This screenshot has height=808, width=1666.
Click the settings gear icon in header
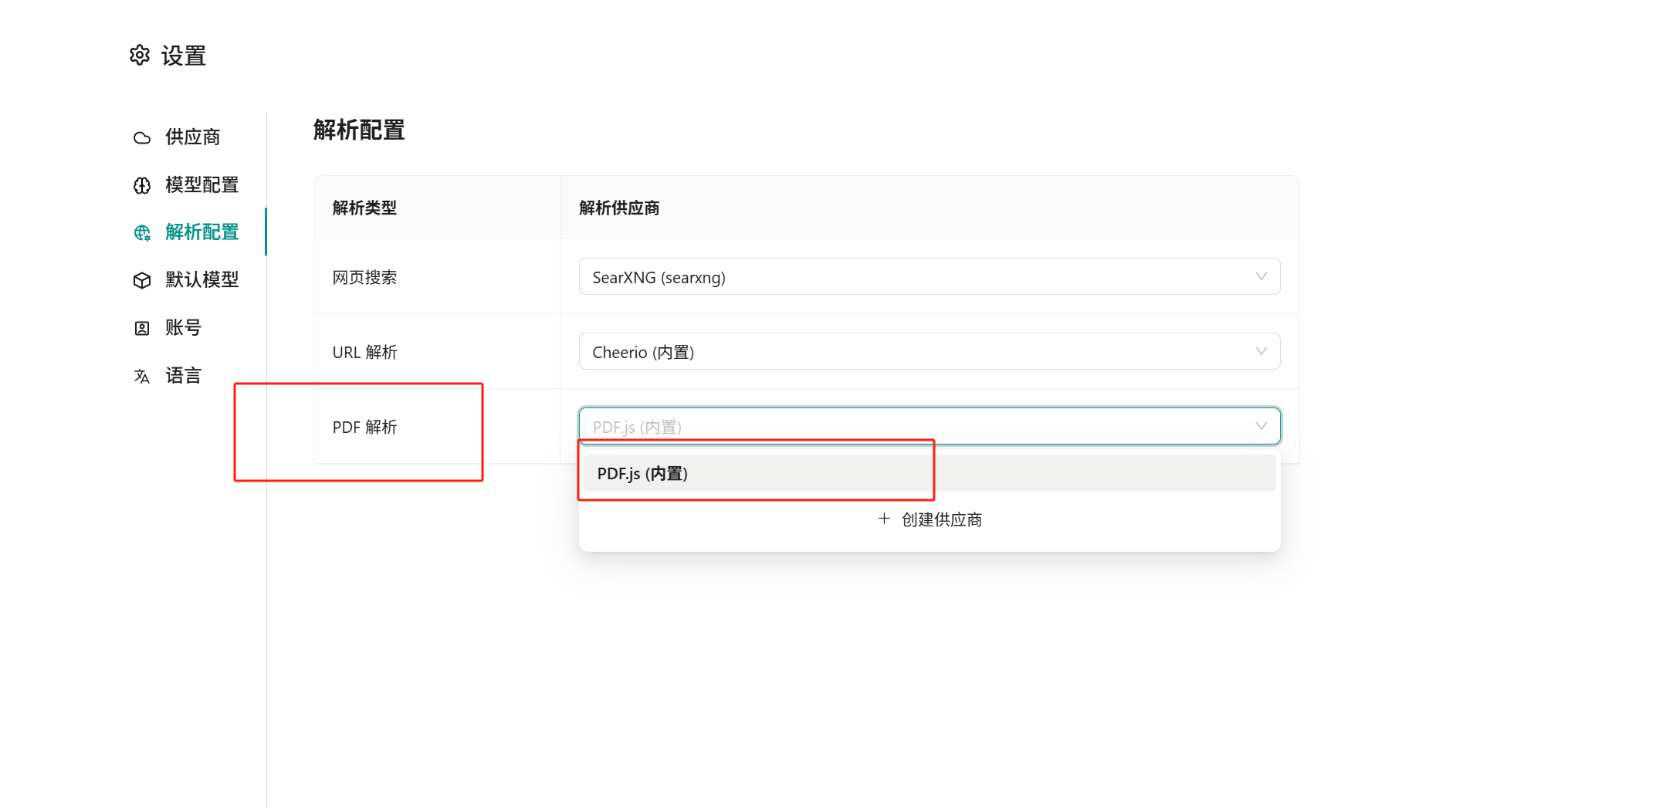(x=140, y=56)
